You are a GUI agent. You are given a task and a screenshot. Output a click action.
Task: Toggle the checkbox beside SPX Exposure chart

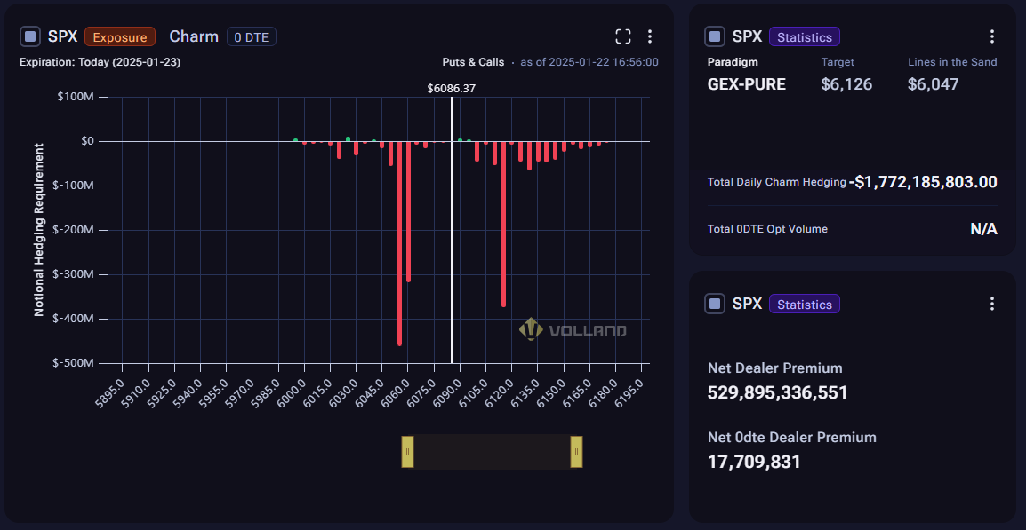click(x=30, y=36)
